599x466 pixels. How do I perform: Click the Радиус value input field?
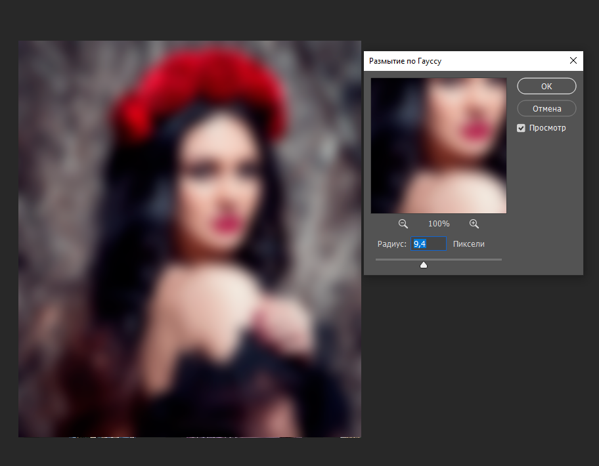pyautogui.click(x=429, y=244)
